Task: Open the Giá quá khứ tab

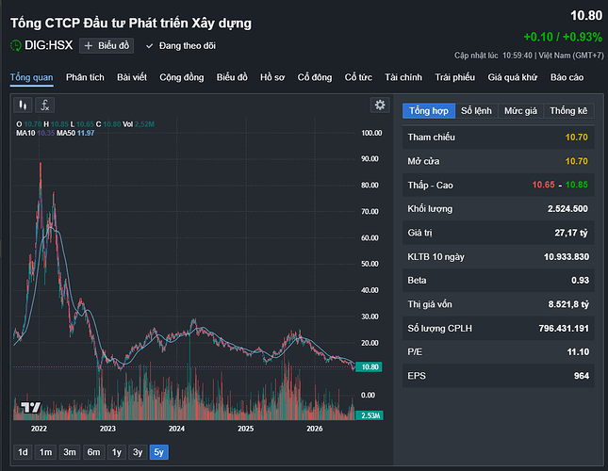Action: [x=512, y=77]
